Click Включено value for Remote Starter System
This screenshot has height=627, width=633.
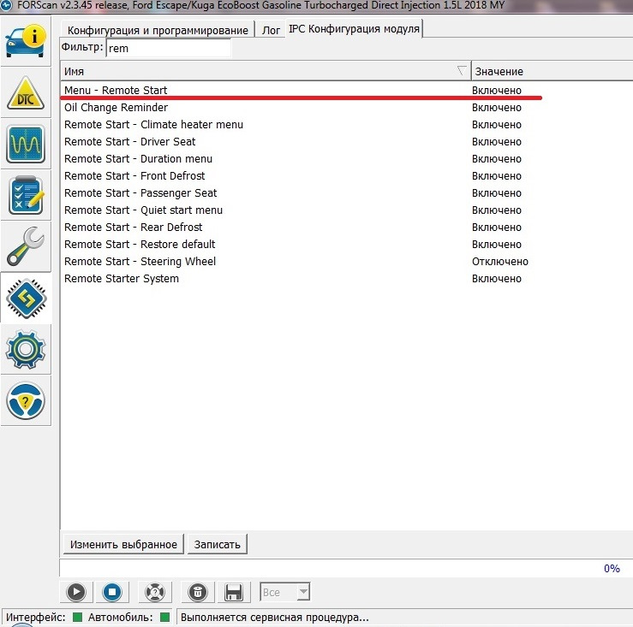(x=497, y=279)
